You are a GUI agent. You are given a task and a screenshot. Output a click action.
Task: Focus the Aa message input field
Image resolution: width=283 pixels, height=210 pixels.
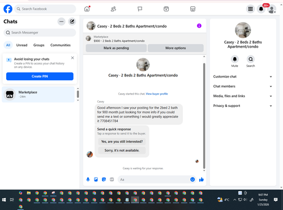pos(154,179)
